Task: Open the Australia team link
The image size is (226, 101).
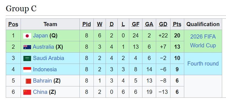Action: coord(43,47)
